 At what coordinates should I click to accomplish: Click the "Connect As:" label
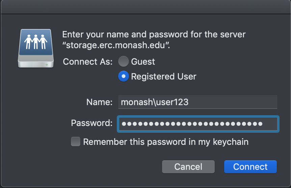click(88, 62)
